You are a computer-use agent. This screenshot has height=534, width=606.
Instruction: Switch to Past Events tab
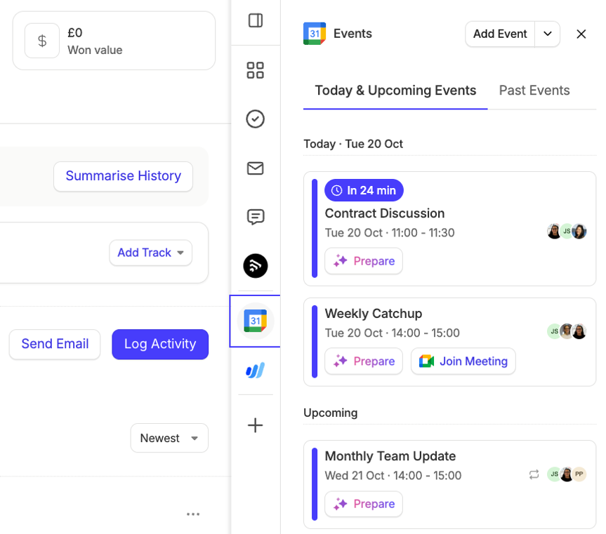tap(534, 91)
